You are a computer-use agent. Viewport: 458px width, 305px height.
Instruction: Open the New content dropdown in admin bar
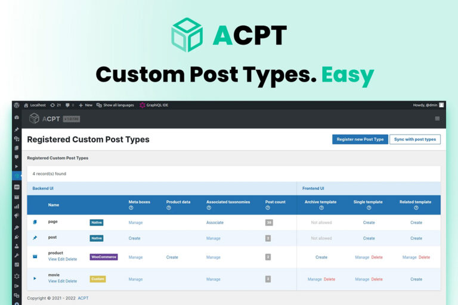(x=85, y=105)
